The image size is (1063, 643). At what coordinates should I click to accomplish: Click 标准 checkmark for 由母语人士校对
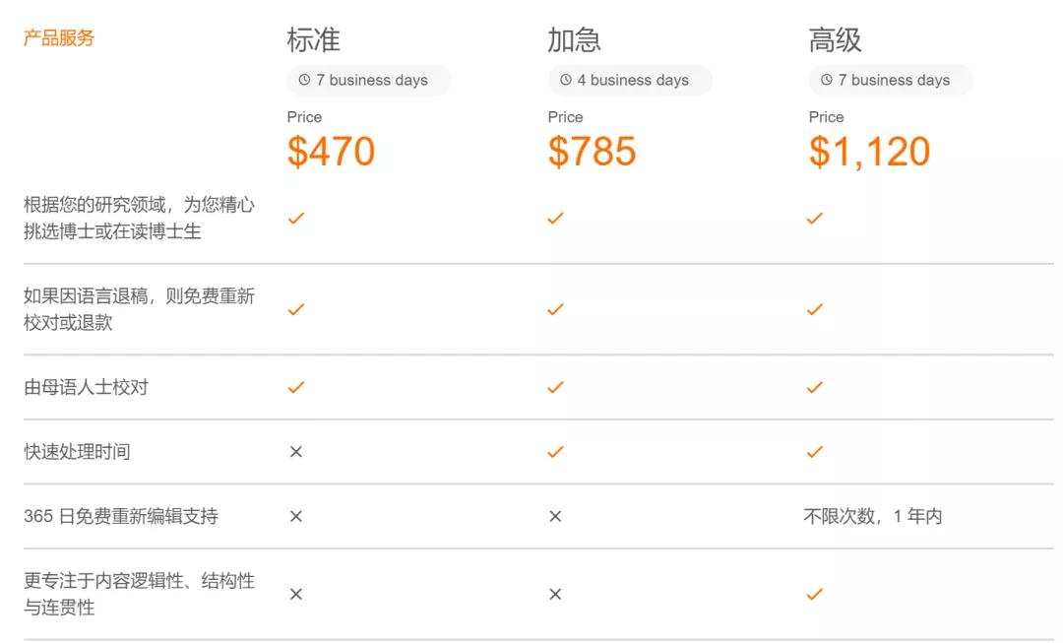click(x=295, y=387)
